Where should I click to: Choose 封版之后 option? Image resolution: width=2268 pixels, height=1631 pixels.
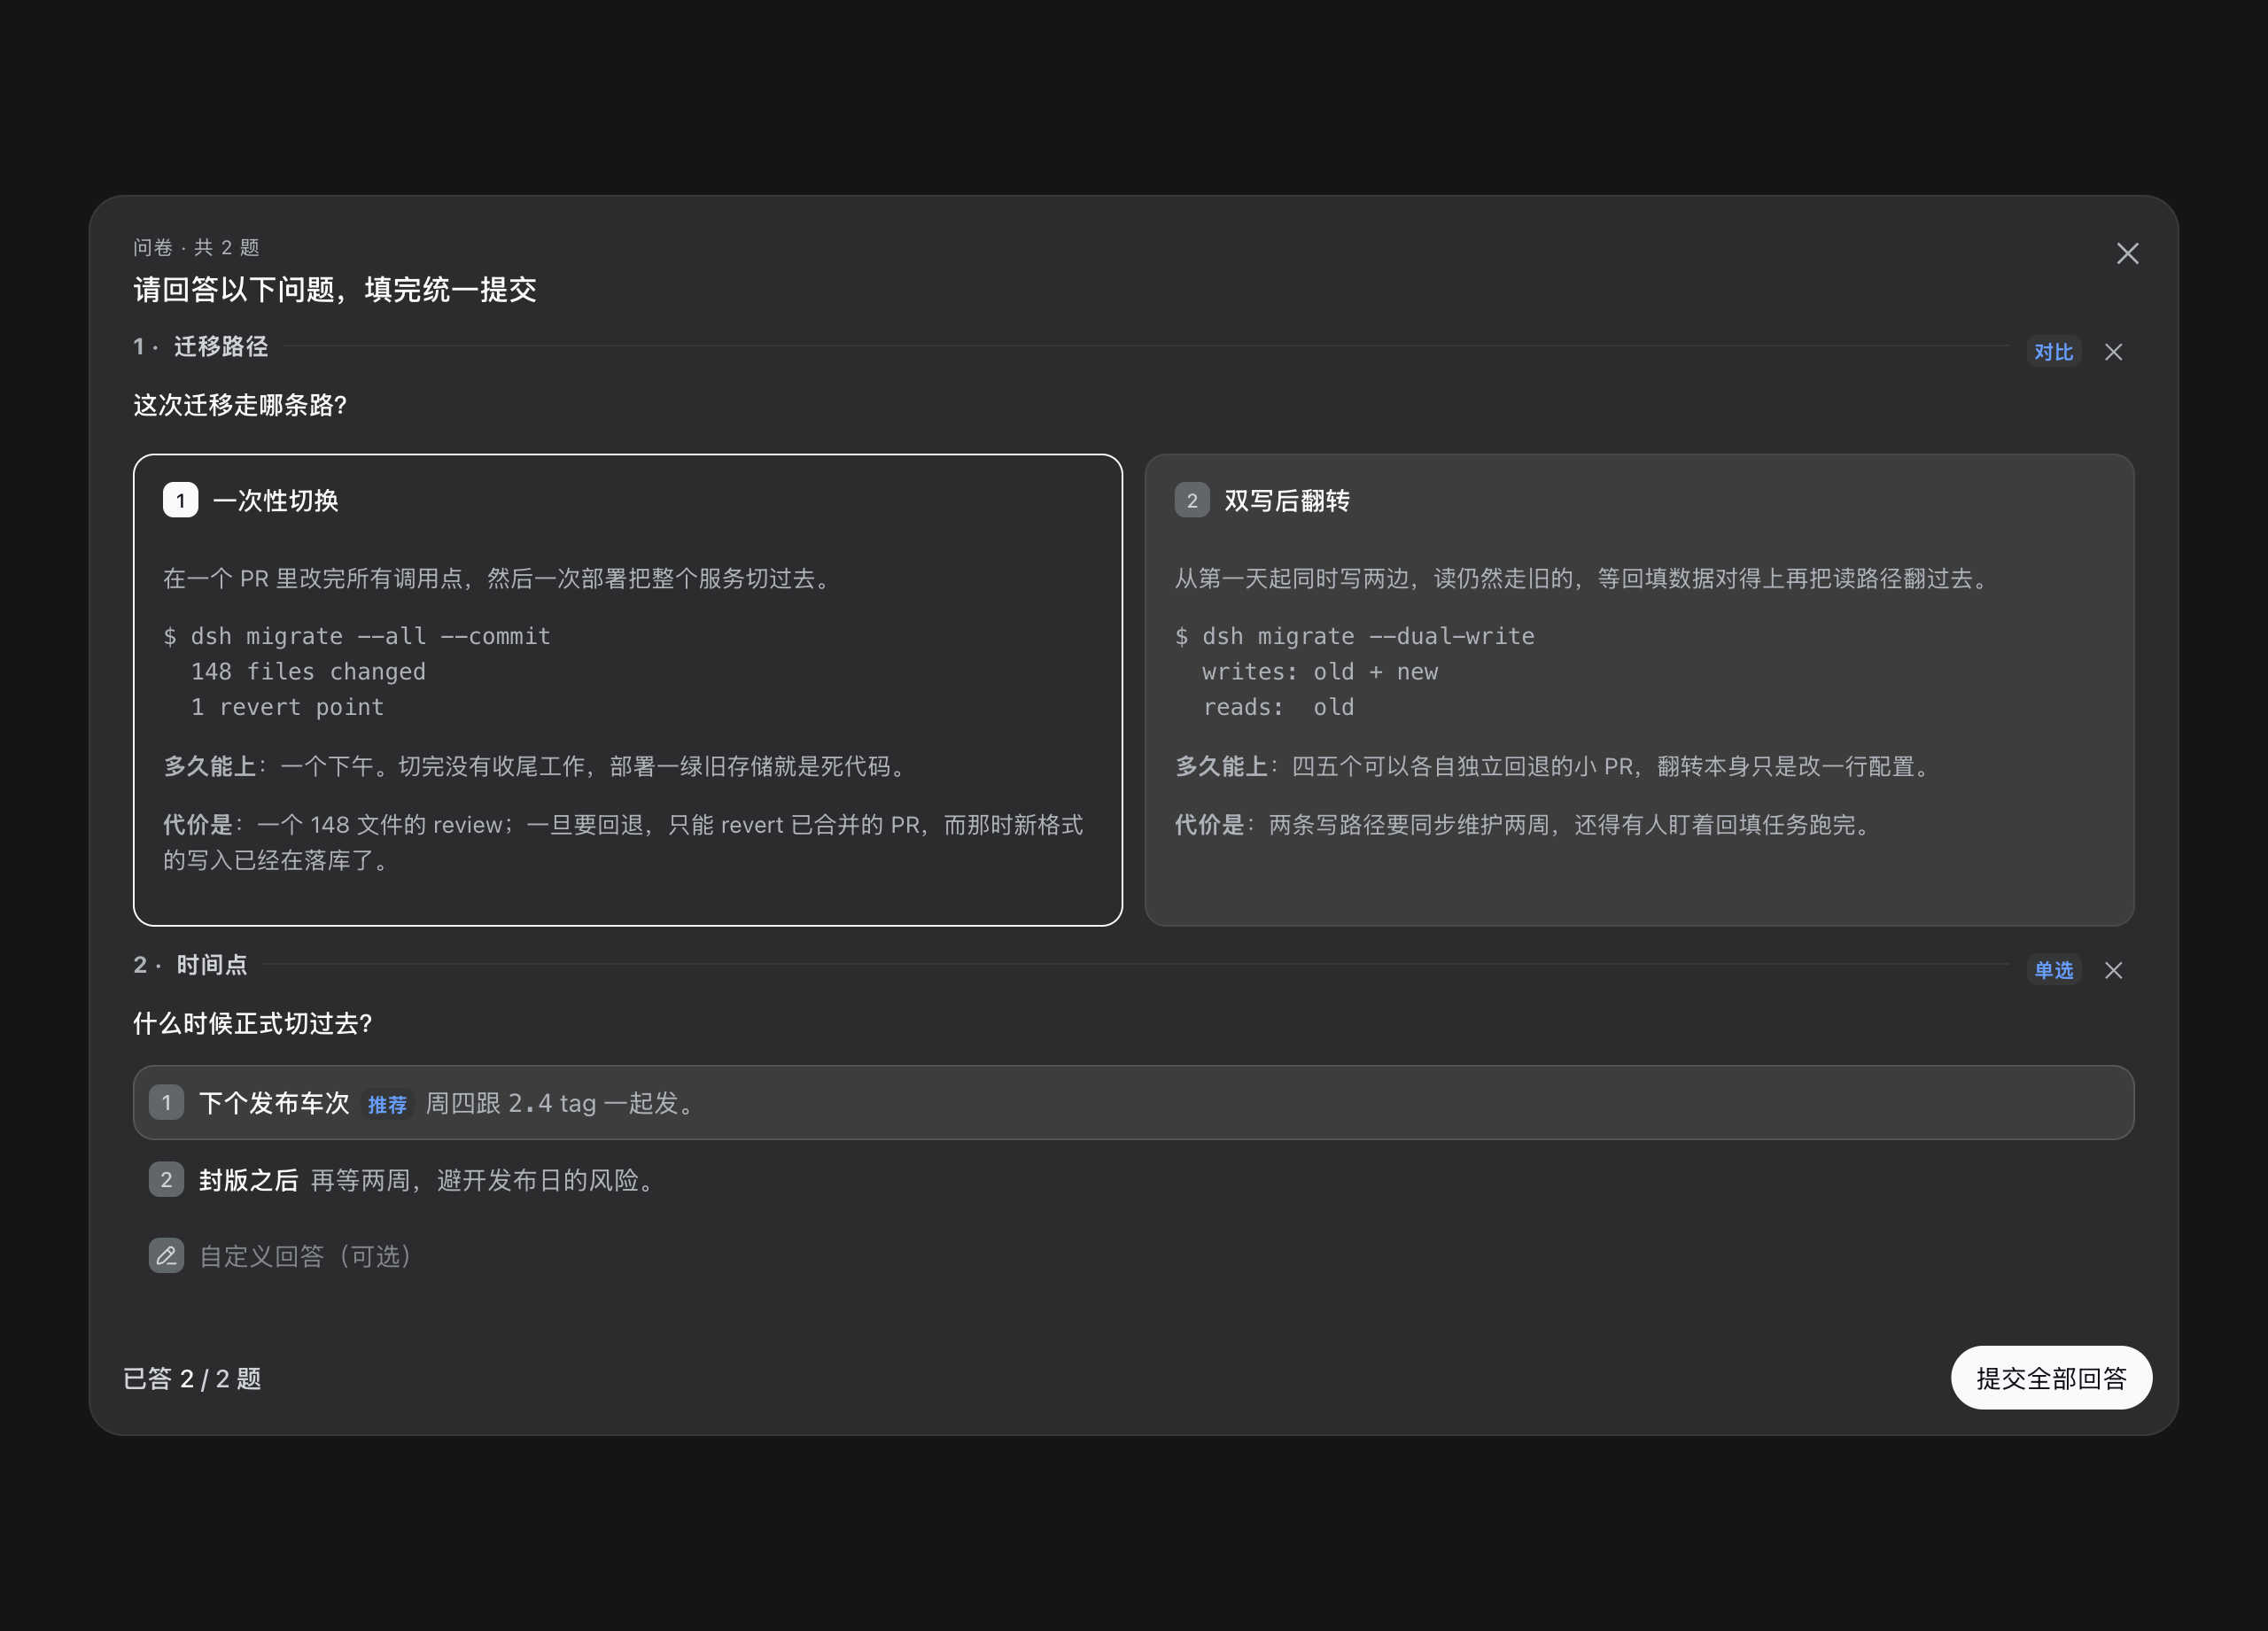tap(1133, 1180)
